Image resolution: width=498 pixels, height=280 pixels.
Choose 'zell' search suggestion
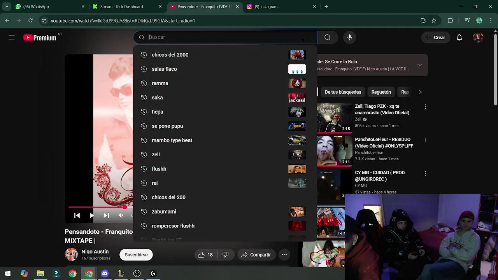point(225,155)
